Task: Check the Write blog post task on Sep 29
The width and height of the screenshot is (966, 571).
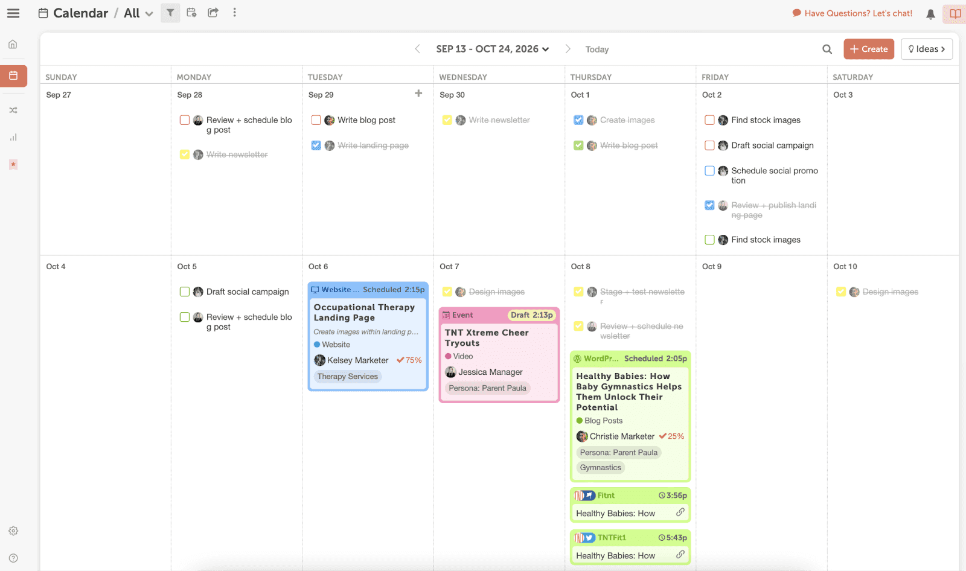Action: 316,120
